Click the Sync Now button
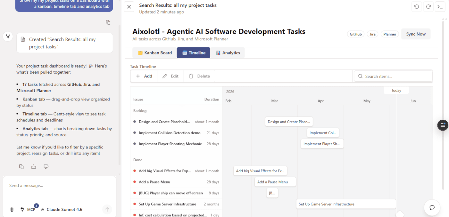Image resolution: width=449 pixels, height=217 pixels. (416, 34)
